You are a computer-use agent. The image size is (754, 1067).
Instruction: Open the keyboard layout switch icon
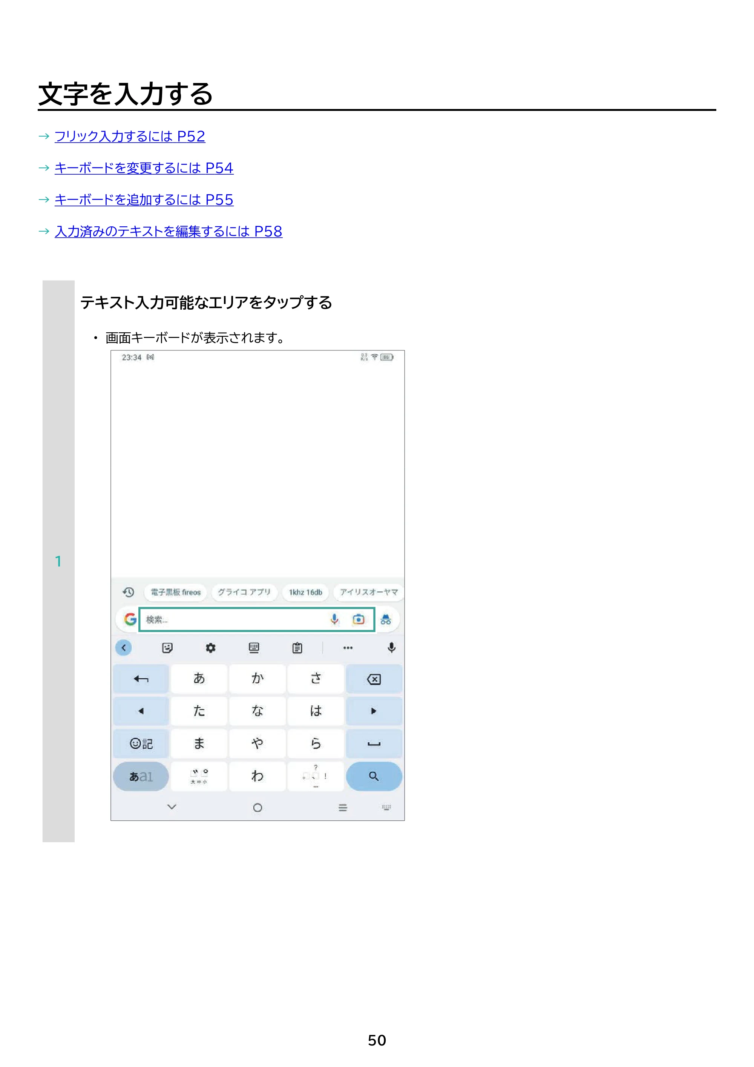(254, 648)
